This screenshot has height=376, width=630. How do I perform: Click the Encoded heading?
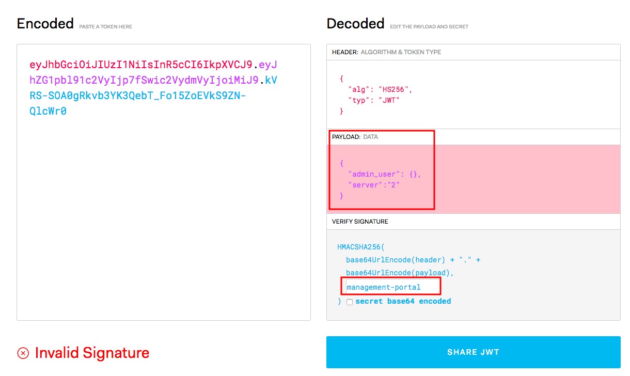click(x=45, y=24)
